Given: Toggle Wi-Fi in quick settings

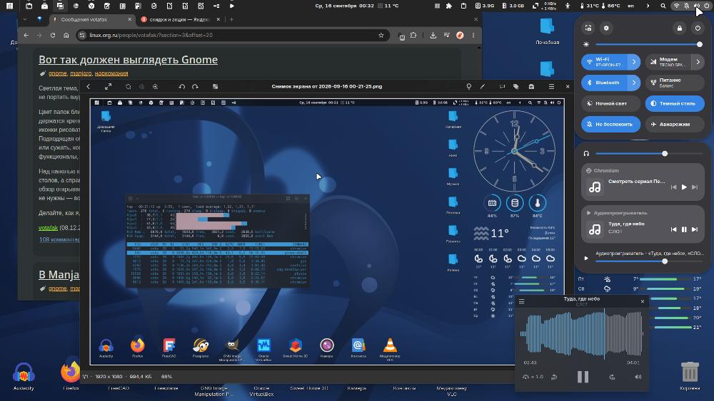Looking at the screenshot, I should [604, 62].
